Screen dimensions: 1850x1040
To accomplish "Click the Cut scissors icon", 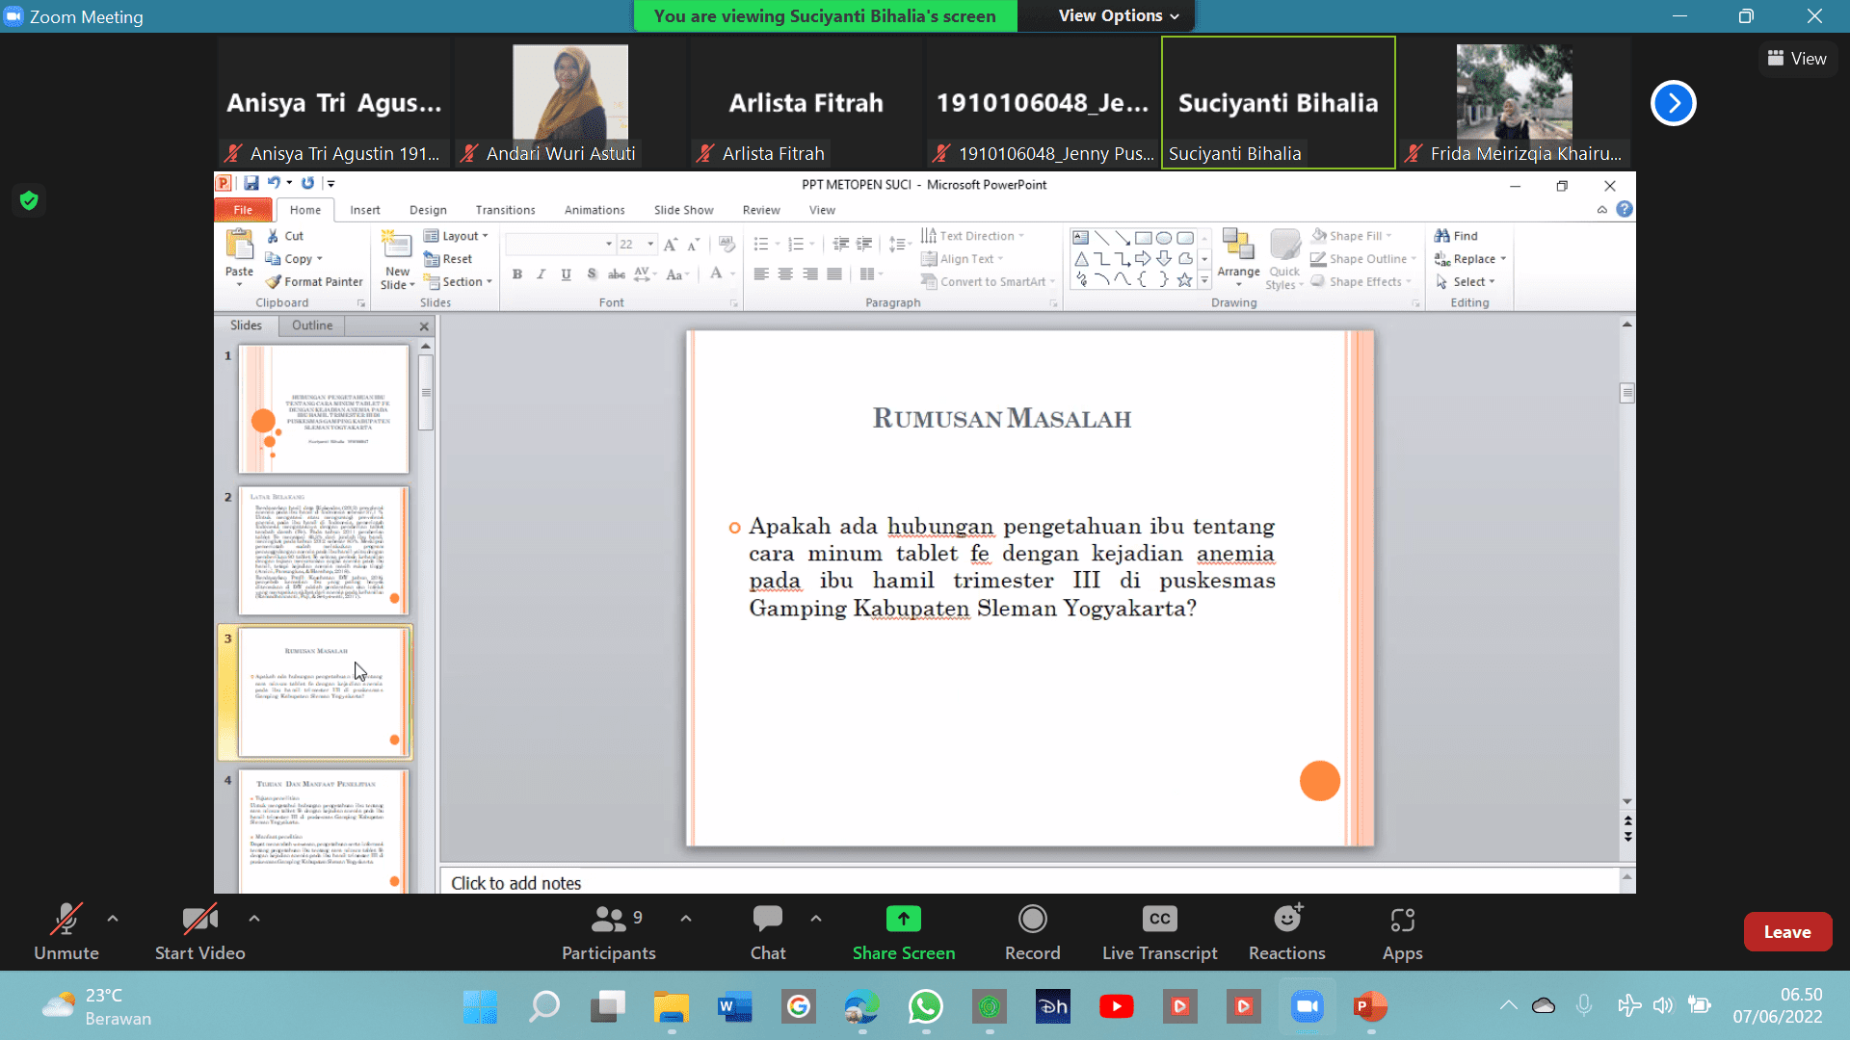I will 273,236.
